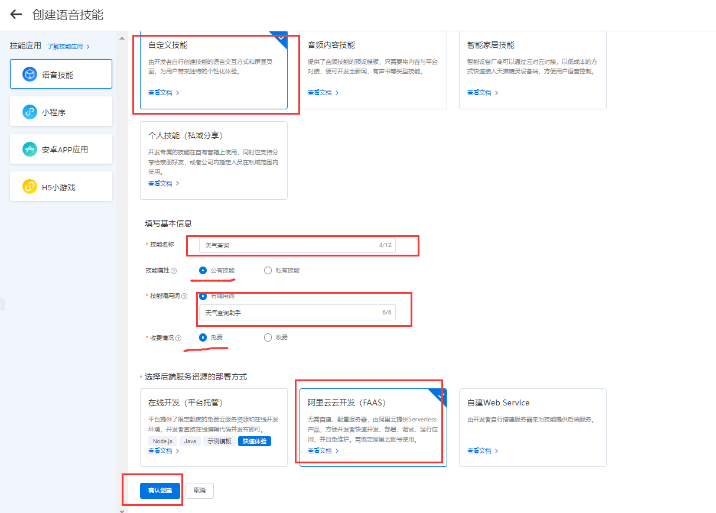716x513 pixels.
Task: Click the cube icon for 语音技能
Action: point(30,74)
